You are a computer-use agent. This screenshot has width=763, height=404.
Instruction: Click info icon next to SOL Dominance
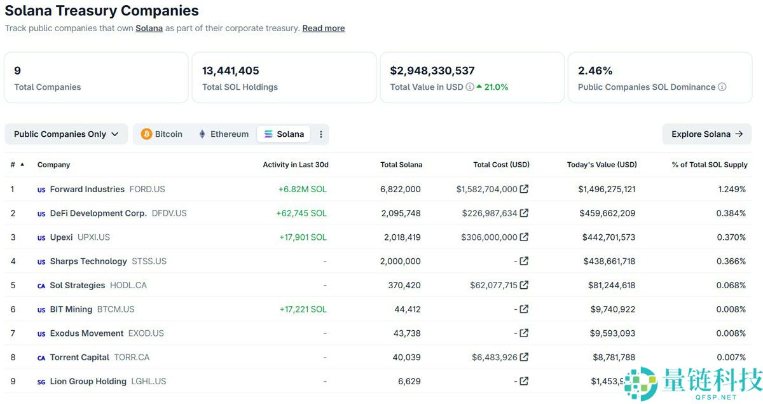722,87
